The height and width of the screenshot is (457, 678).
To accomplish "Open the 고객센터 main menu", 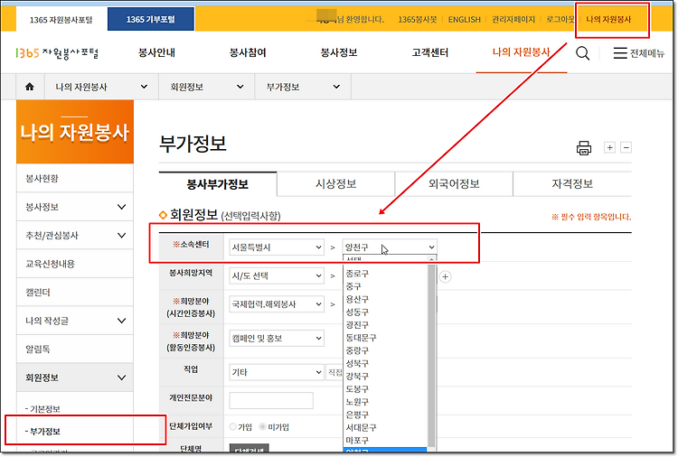I will 430,52.
